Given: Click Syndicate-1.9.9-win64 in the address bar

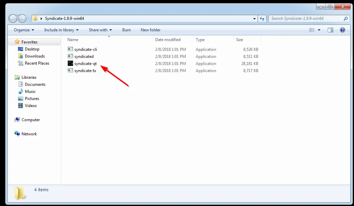Looking at the screenshot, I should [64, 19].
